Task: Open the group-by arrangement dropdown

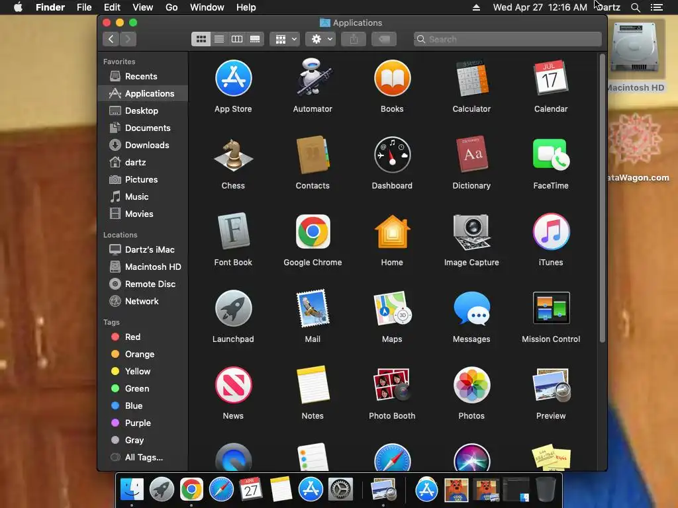Action: click(285, 39)
